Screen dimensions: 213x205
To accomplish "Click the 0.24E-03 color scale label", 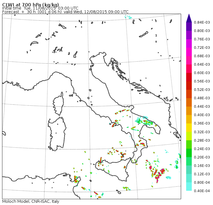I will click(202, 149).
